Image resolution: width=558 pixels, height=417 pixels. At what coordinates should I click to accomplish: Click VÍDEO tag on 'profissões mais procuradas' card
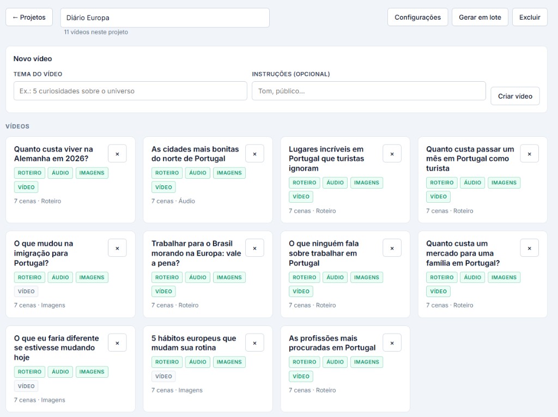pos(301,376)
